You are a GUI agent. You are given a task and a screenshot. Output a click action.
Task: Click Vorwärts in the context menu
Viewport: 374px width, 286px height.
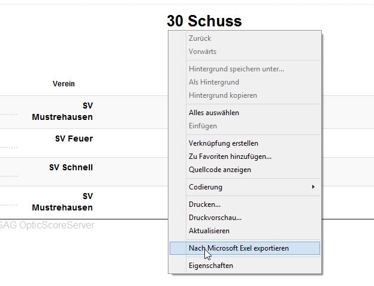pyautogui.click(x=203, y=52)
